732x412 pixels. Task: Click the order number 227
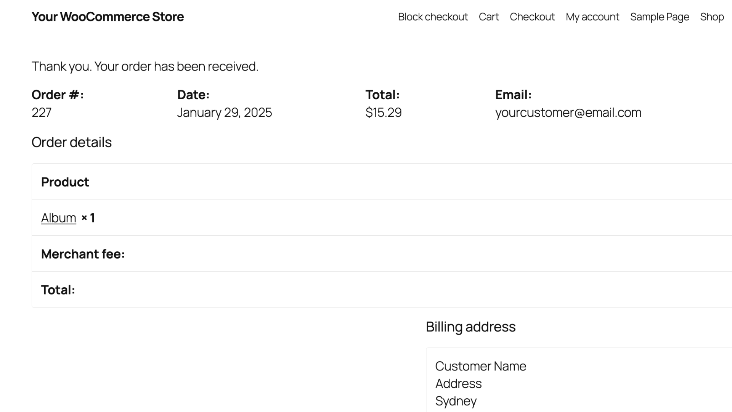pyautogui.click(x=42, y=113)
